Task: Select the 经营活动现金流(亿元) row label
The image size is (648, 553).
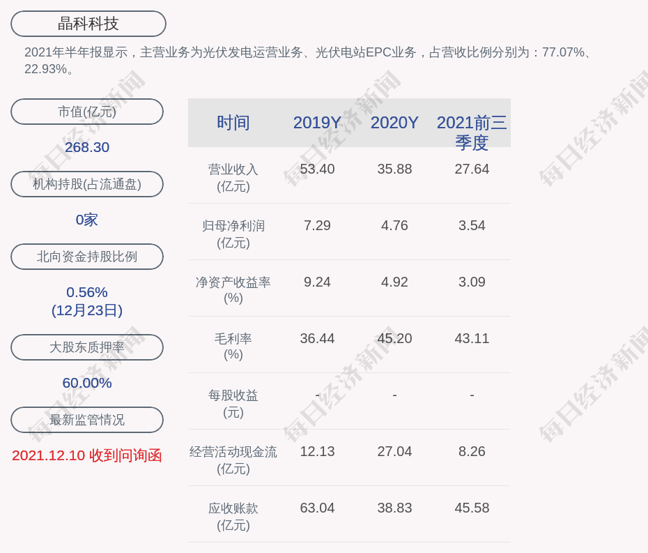Action: [233, 460]
